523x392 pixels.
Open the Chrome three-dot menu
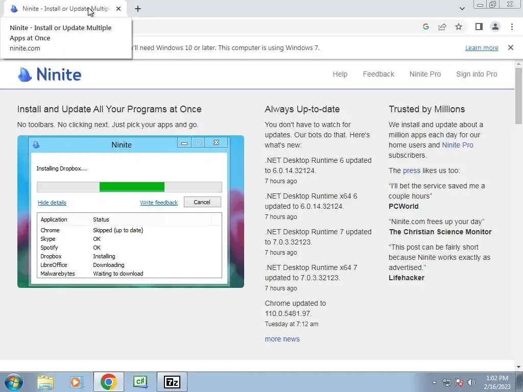[512, 27]
